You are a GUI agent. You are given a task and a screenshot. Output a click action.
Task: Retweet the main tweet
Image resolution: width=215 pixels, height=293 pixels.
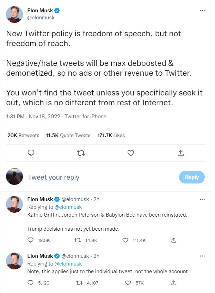coord(81,153)
